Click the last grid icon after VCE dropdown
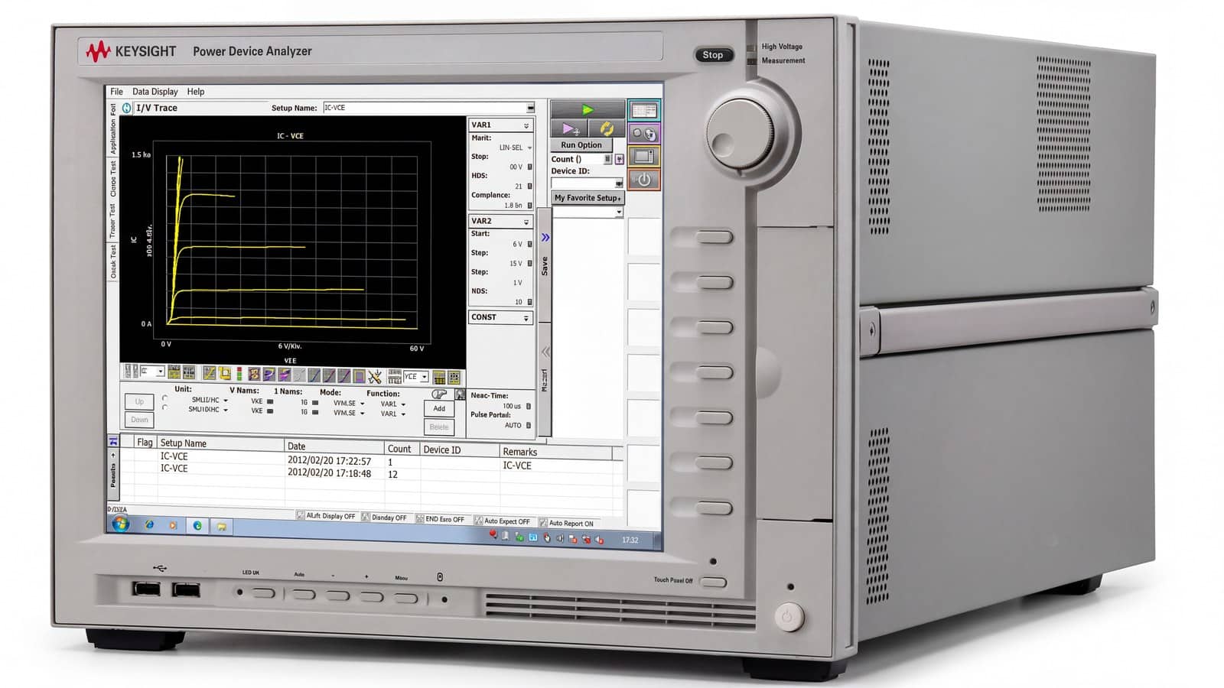1224x688 pixels. [x=454, y=378]
